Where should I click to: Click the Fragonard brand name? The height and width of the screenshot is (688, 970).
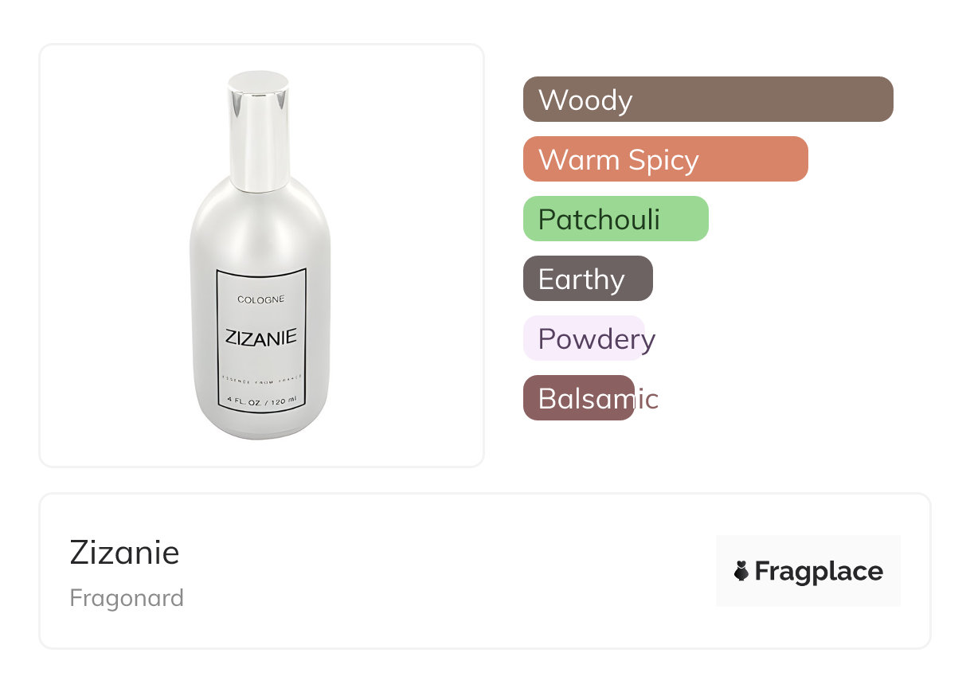click(127, 598)
